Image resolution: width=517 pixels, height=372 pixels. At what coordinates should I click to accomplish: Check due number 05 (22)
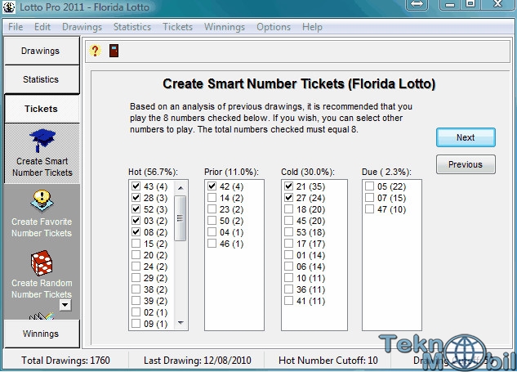click(x=370, y=186)
